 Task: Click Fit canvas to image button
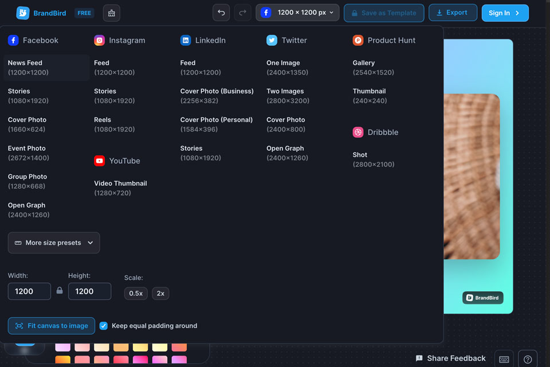pyautogui.click(x=51, y=326)
